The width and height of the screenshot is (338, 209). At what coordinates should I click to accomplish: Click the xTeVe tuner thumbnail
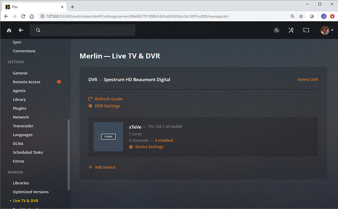pyautogui.click(x=108, y=136)
